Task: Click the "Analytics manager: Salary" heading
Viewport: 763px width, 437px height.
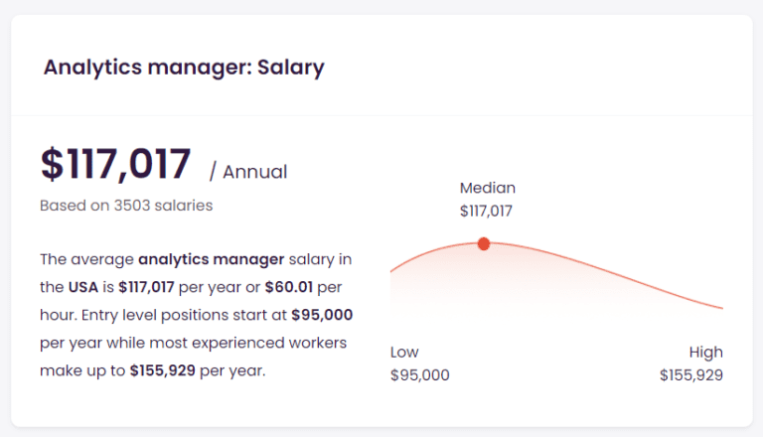Action: 184,69
